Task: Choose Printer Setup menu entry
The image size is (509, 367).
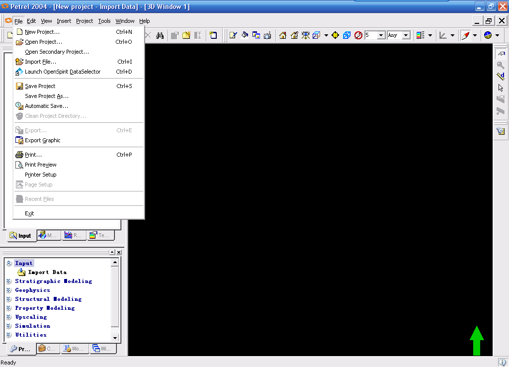Action: [79, 175]
